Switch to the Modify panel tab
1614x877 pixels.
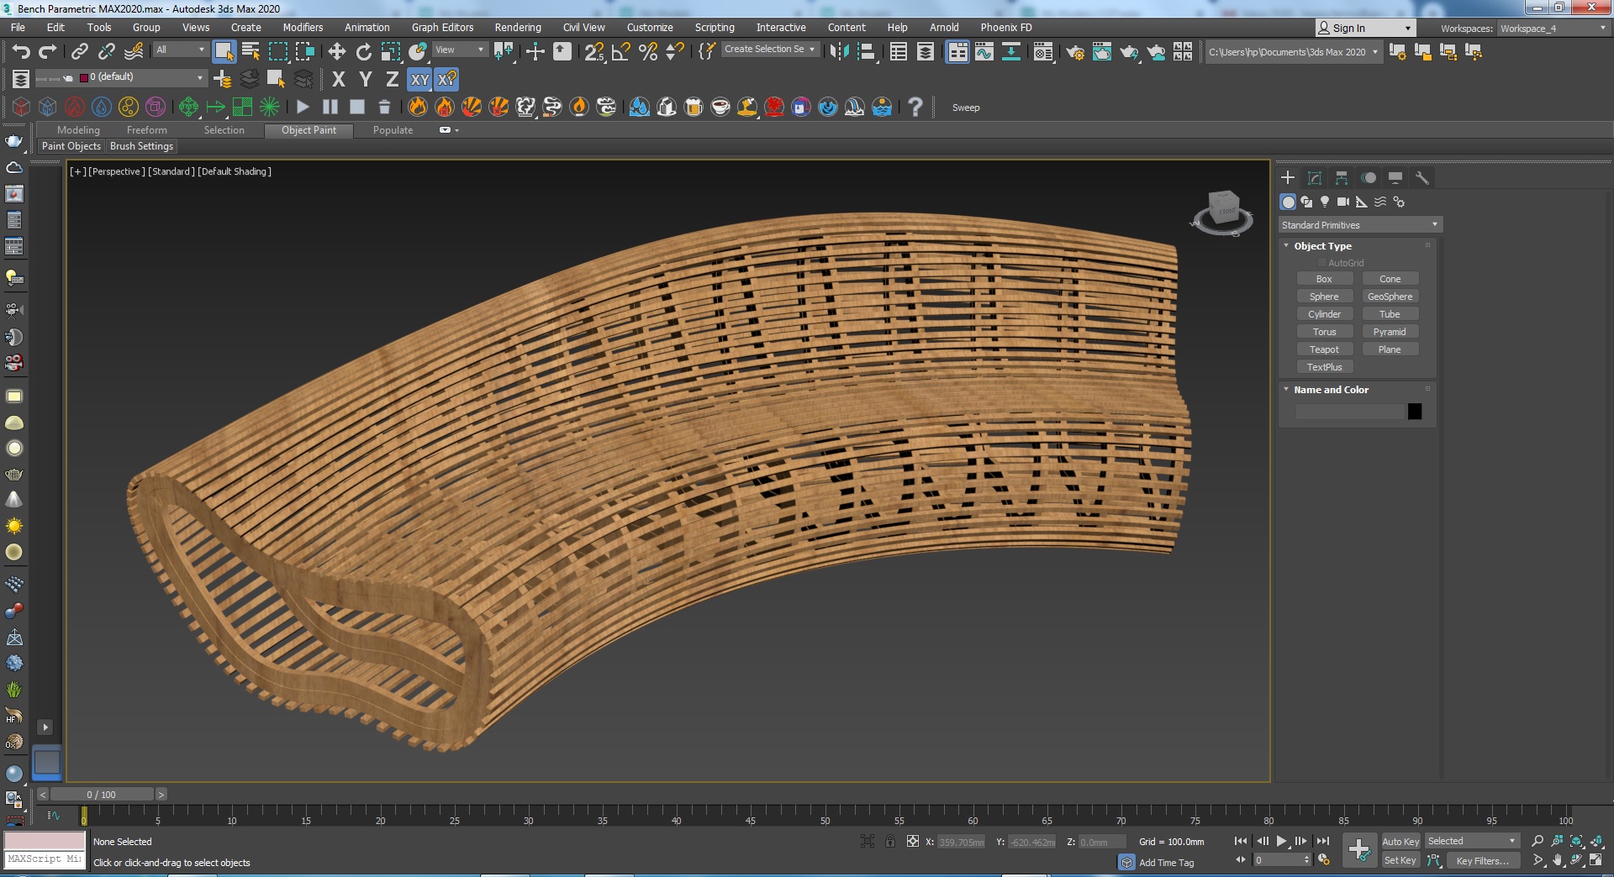1315,178
